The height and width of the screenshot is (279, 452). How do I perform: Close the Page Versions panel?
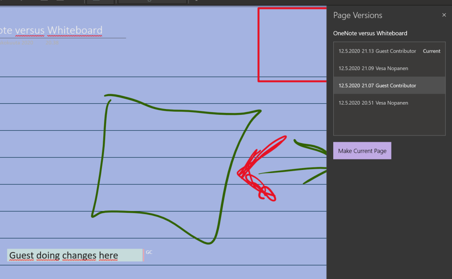point(444,15)
